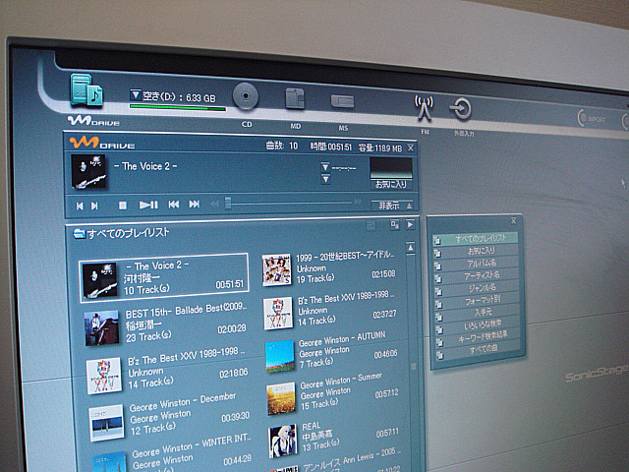Click the lower down-arrow in player info
Image resolution: width=629 pixels, height=472 pixels.
tap(325, 179)
